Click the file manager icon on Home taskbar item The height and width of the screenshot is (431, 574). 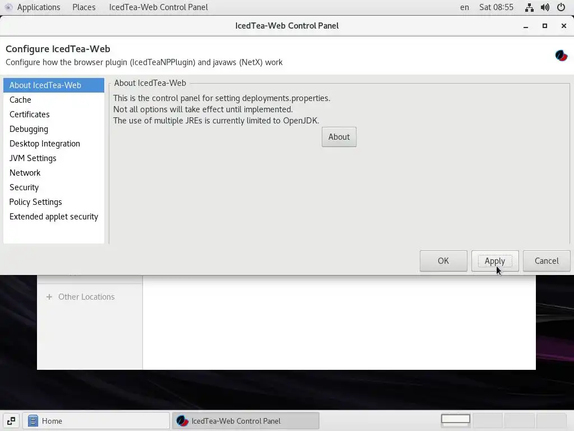[33, 421]
